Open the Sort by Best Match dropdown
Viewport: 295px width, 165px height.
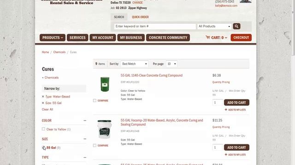coord(134,64)
